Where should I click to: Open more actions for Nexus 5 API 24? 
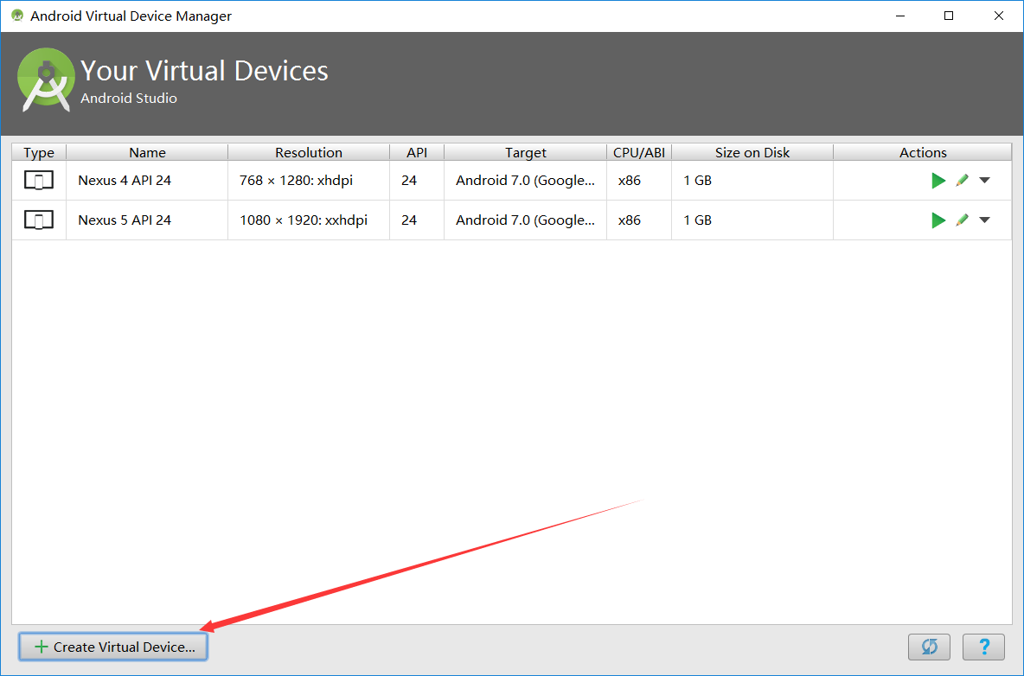click(x=985, y=220)
